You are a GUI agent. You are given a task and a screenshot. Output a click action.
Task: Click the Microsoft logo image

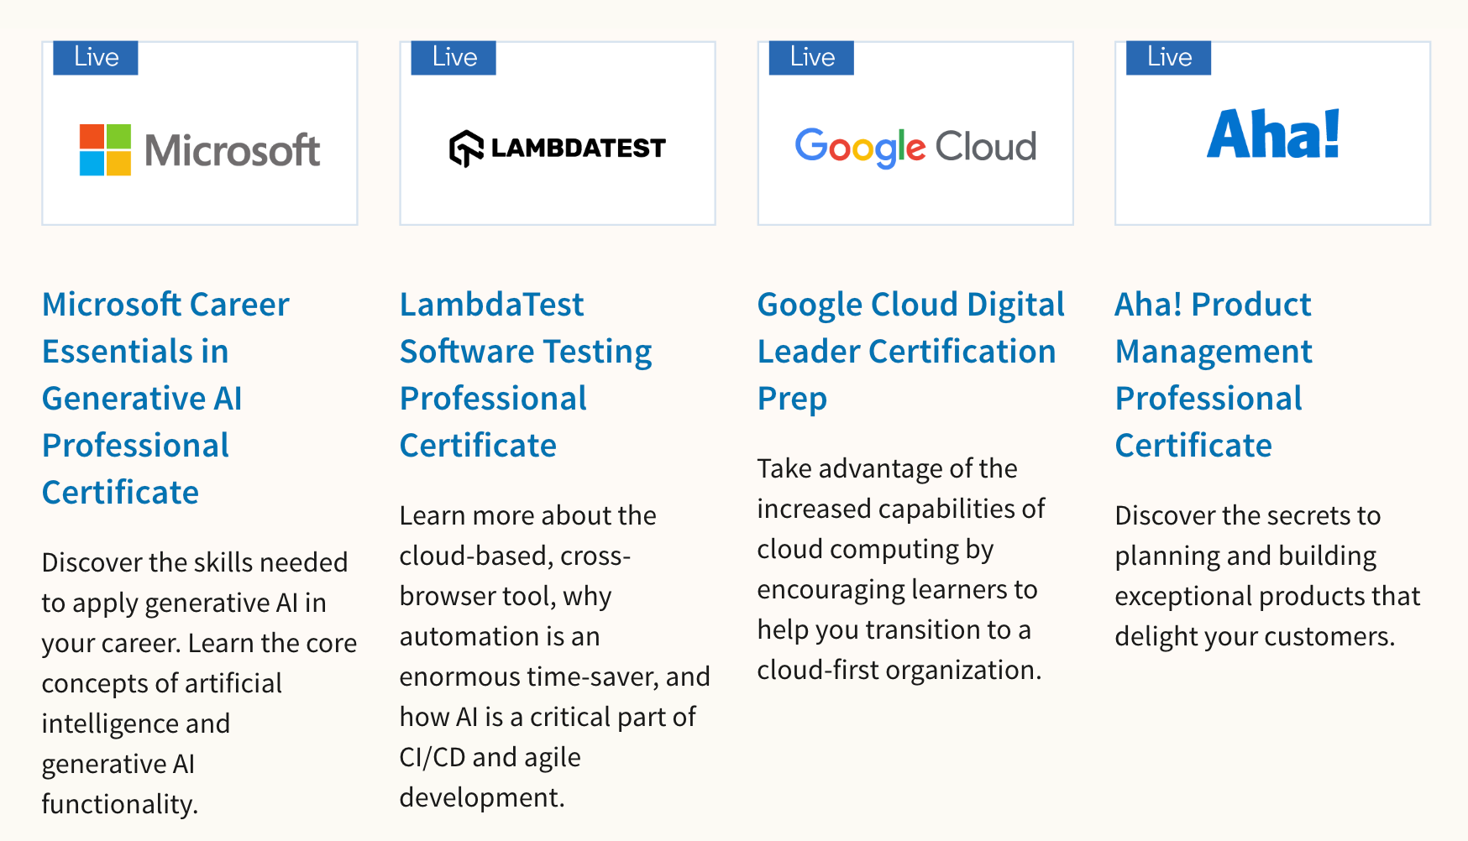click(x=200, y=150)
